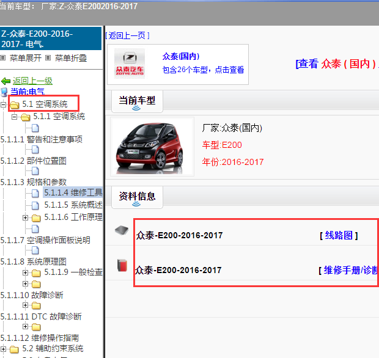Expand the node above 5.1.1.12 维修操作指南
Viewport: 379px width, 358px height.
tap(25, 327)
